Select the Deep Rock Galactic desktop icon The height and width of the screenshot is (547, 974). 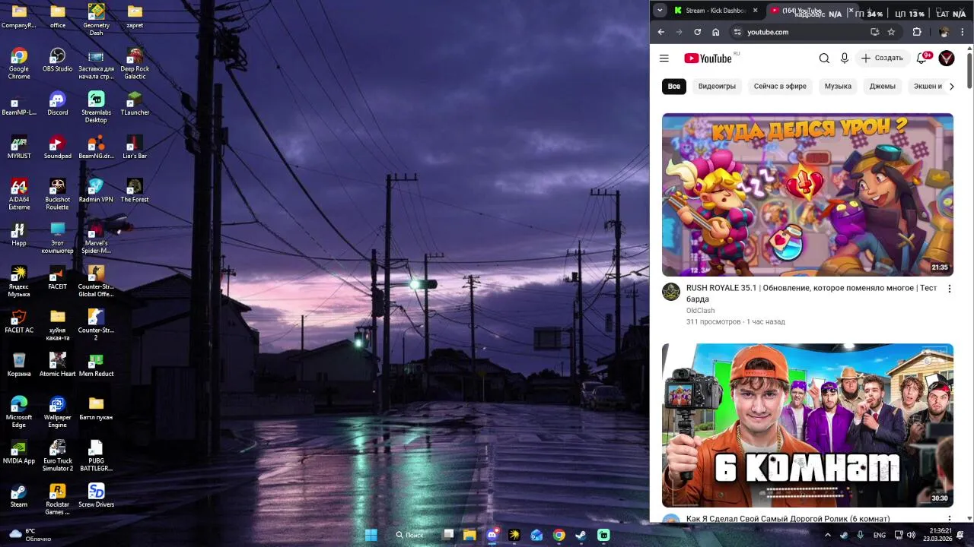135,64
